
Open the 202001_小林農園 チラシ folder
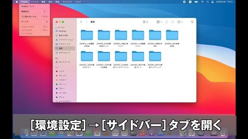pos(138,35)
